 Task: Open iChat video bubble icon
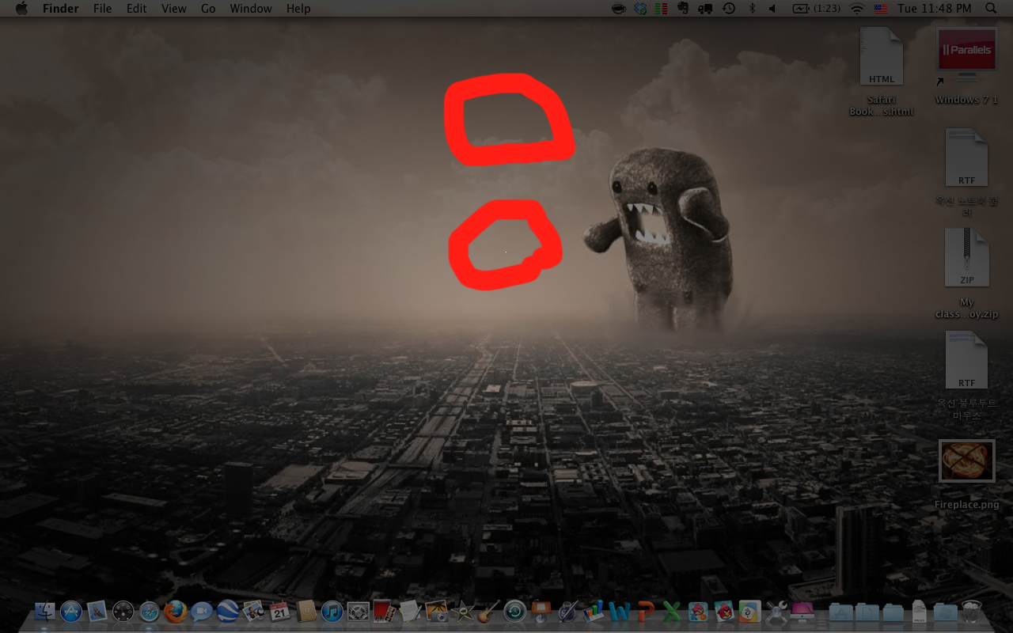coord(202,612)
